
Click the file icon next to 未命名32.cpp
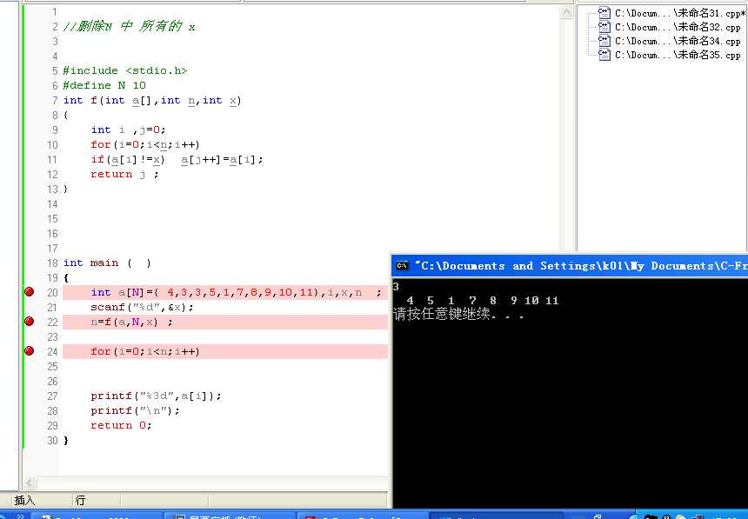[604, 27]
